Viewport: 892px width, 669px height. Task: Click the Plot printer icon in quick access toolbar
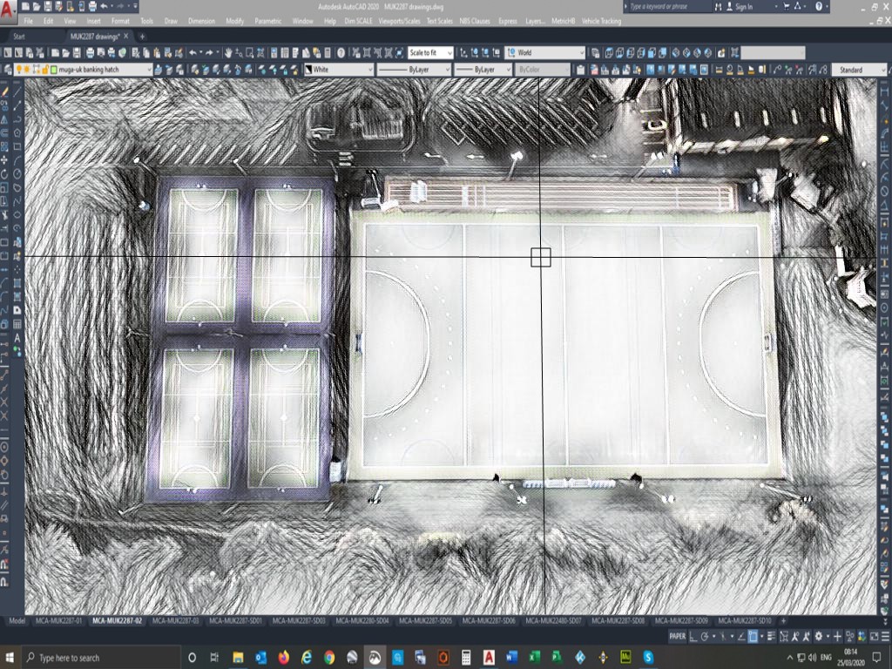point(93,7)
